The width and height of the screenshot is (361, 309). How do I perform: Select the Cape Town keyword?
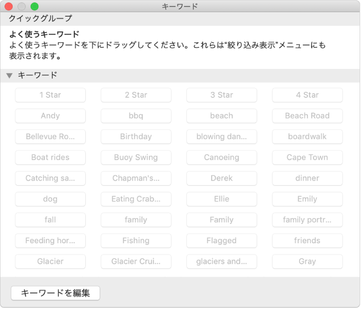(x=307, y=157)
